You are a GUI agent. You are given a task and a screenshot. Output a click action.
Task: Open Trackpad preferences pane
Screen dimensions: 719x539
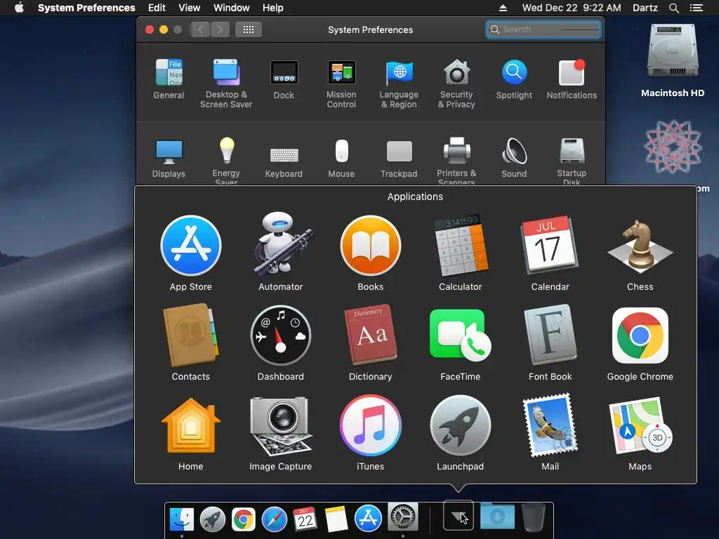(x=399, y=159)
